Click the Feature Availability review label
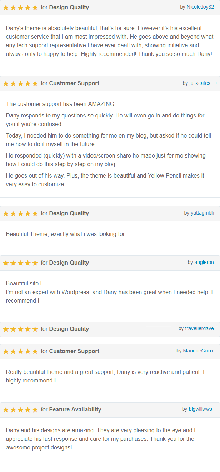The height and width of the screenshot is (472, 220). [75, 409]
